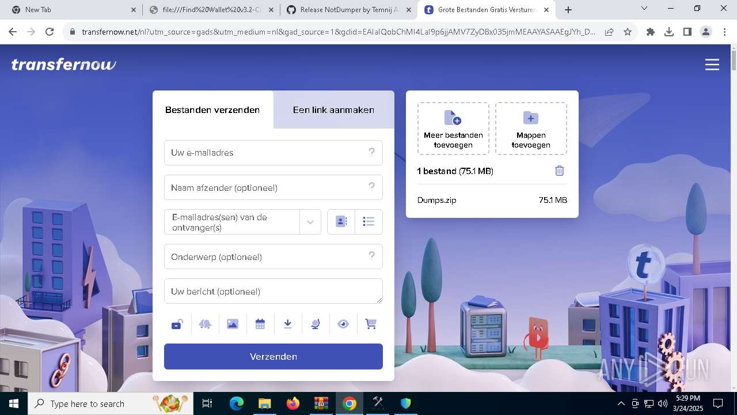Open the globe language option
Screen dimensions: 737x415
(x=316, y=325)
